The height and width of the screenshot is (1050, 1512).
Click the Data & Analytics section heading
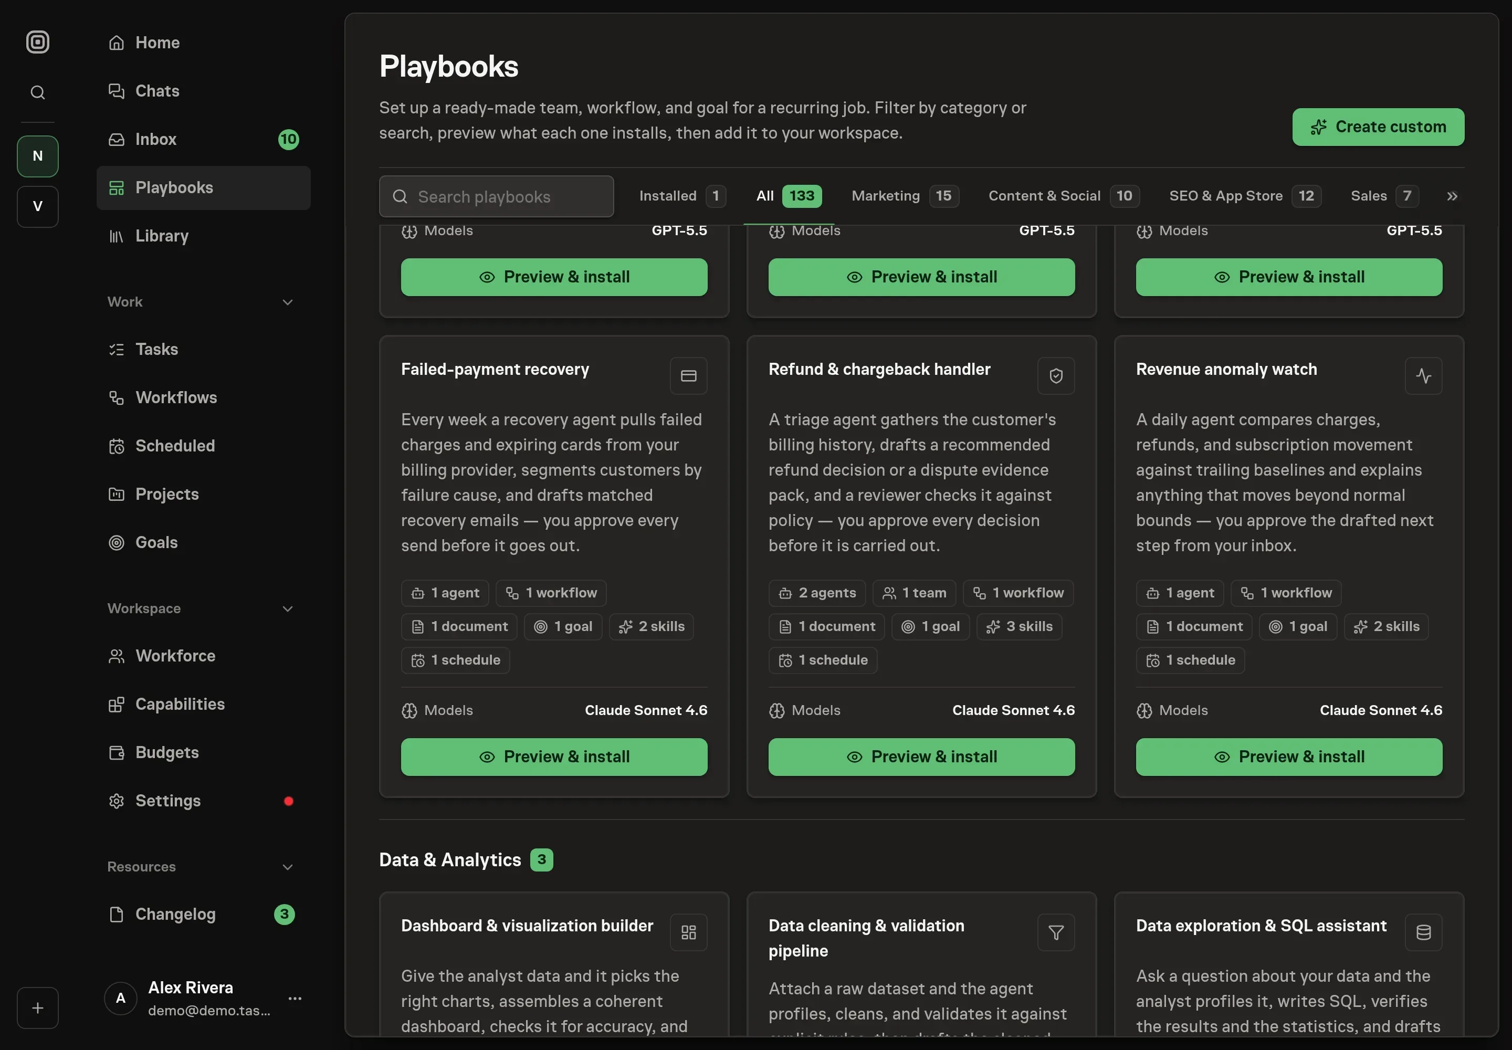[x=450, y=860]
